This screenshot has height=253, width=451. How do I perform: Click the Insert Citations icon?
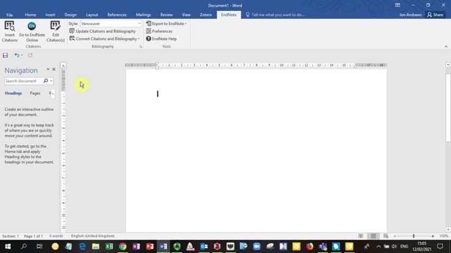tap(10, 31)
